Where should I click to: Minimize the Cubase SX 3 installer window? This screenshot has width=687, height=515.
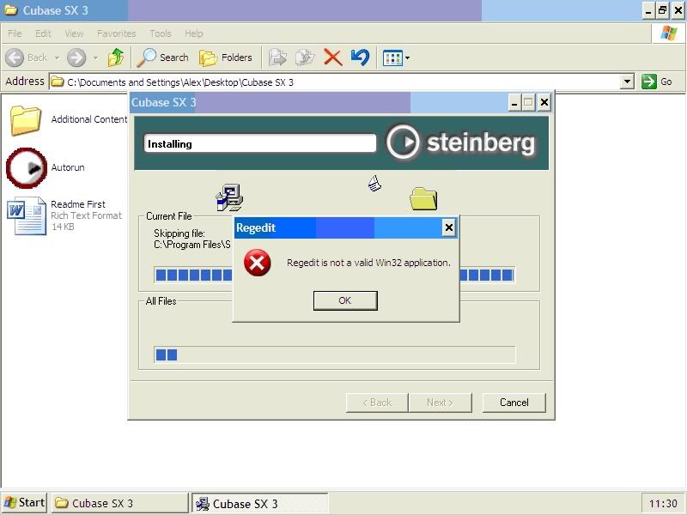[514, 103]
